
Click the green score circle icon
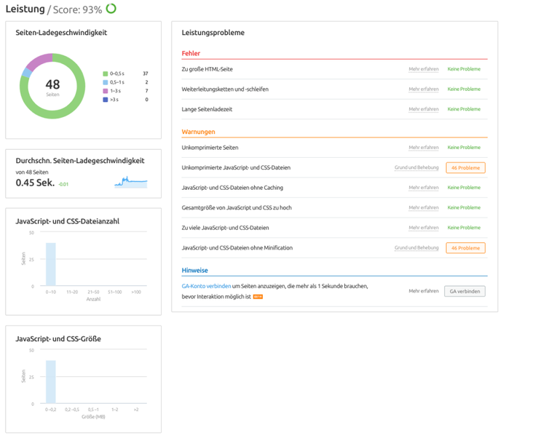tap(111, 8)
